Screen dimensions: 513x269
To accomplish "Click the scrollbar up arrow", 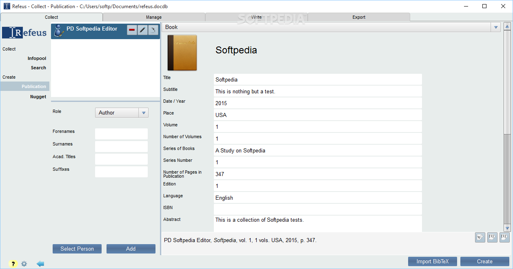I will 507,26.
